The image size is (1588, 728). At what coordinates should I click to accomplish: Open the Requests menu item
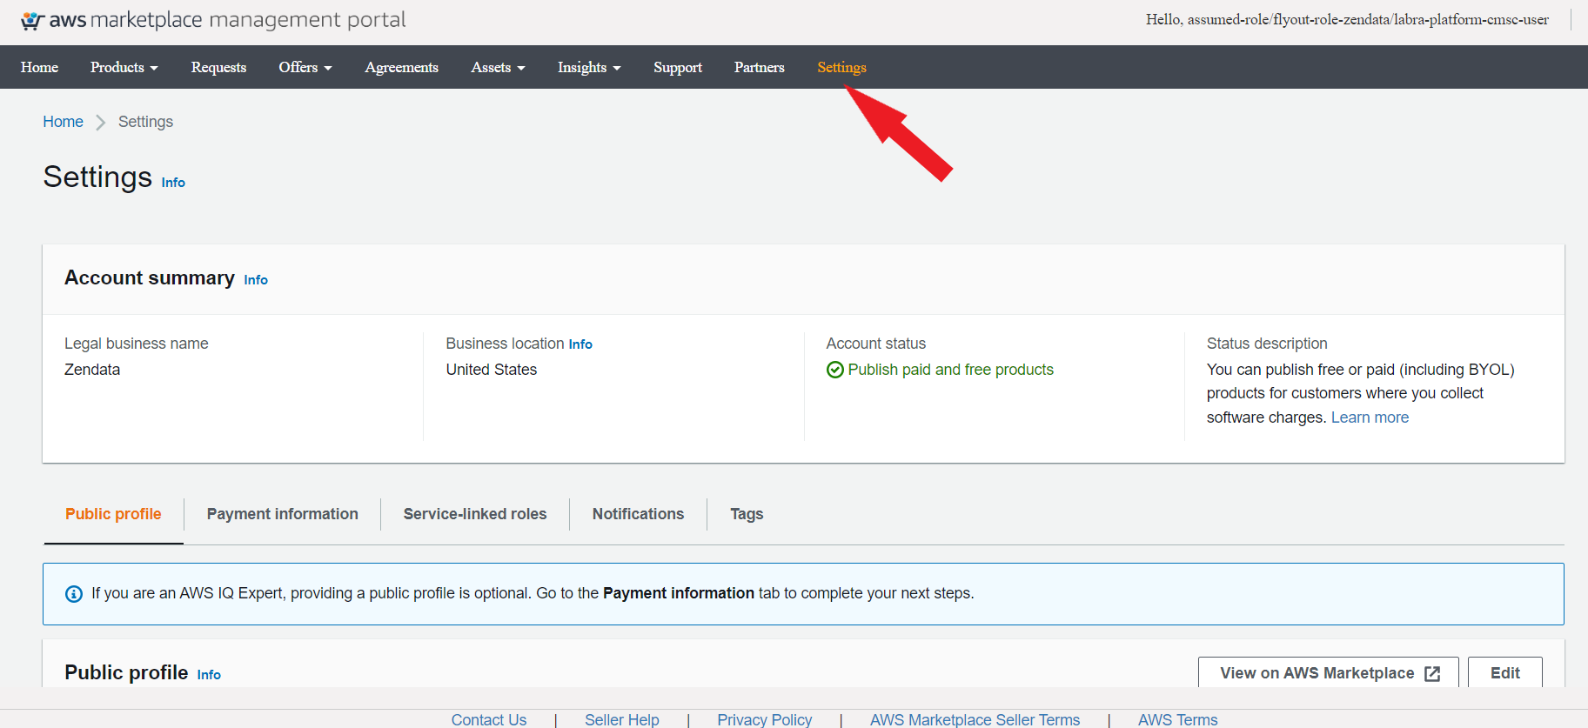(x=218, y=67)
